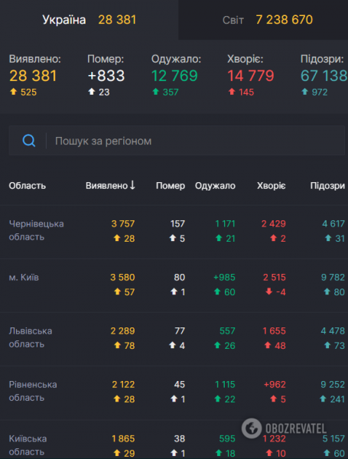Click Київ green arrow next to 60
The image size is (348, 459).
tap(217, 291)
